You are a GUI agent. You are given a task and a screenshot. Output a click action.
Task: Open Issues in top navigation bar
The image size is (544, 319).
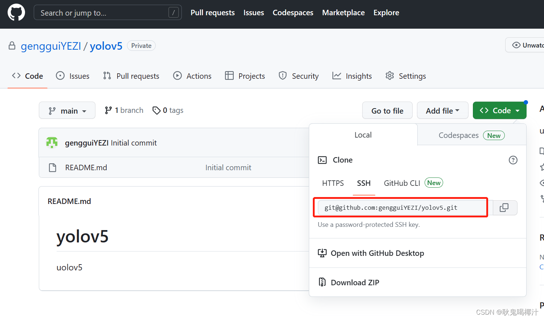(254, 13)
